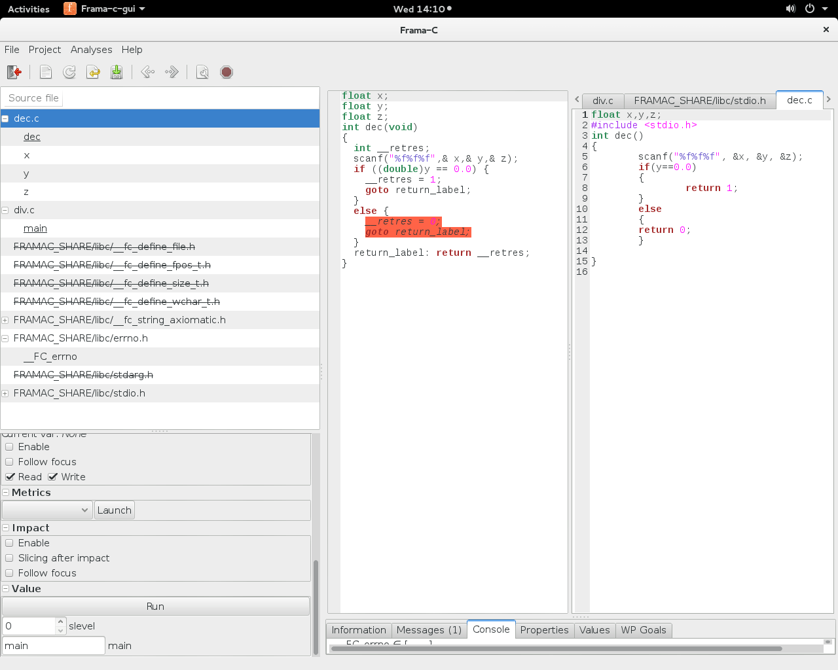Click the Stop analysis toolbar icon
The height and width of the screenshot is (670, 838).
point(227,72)
